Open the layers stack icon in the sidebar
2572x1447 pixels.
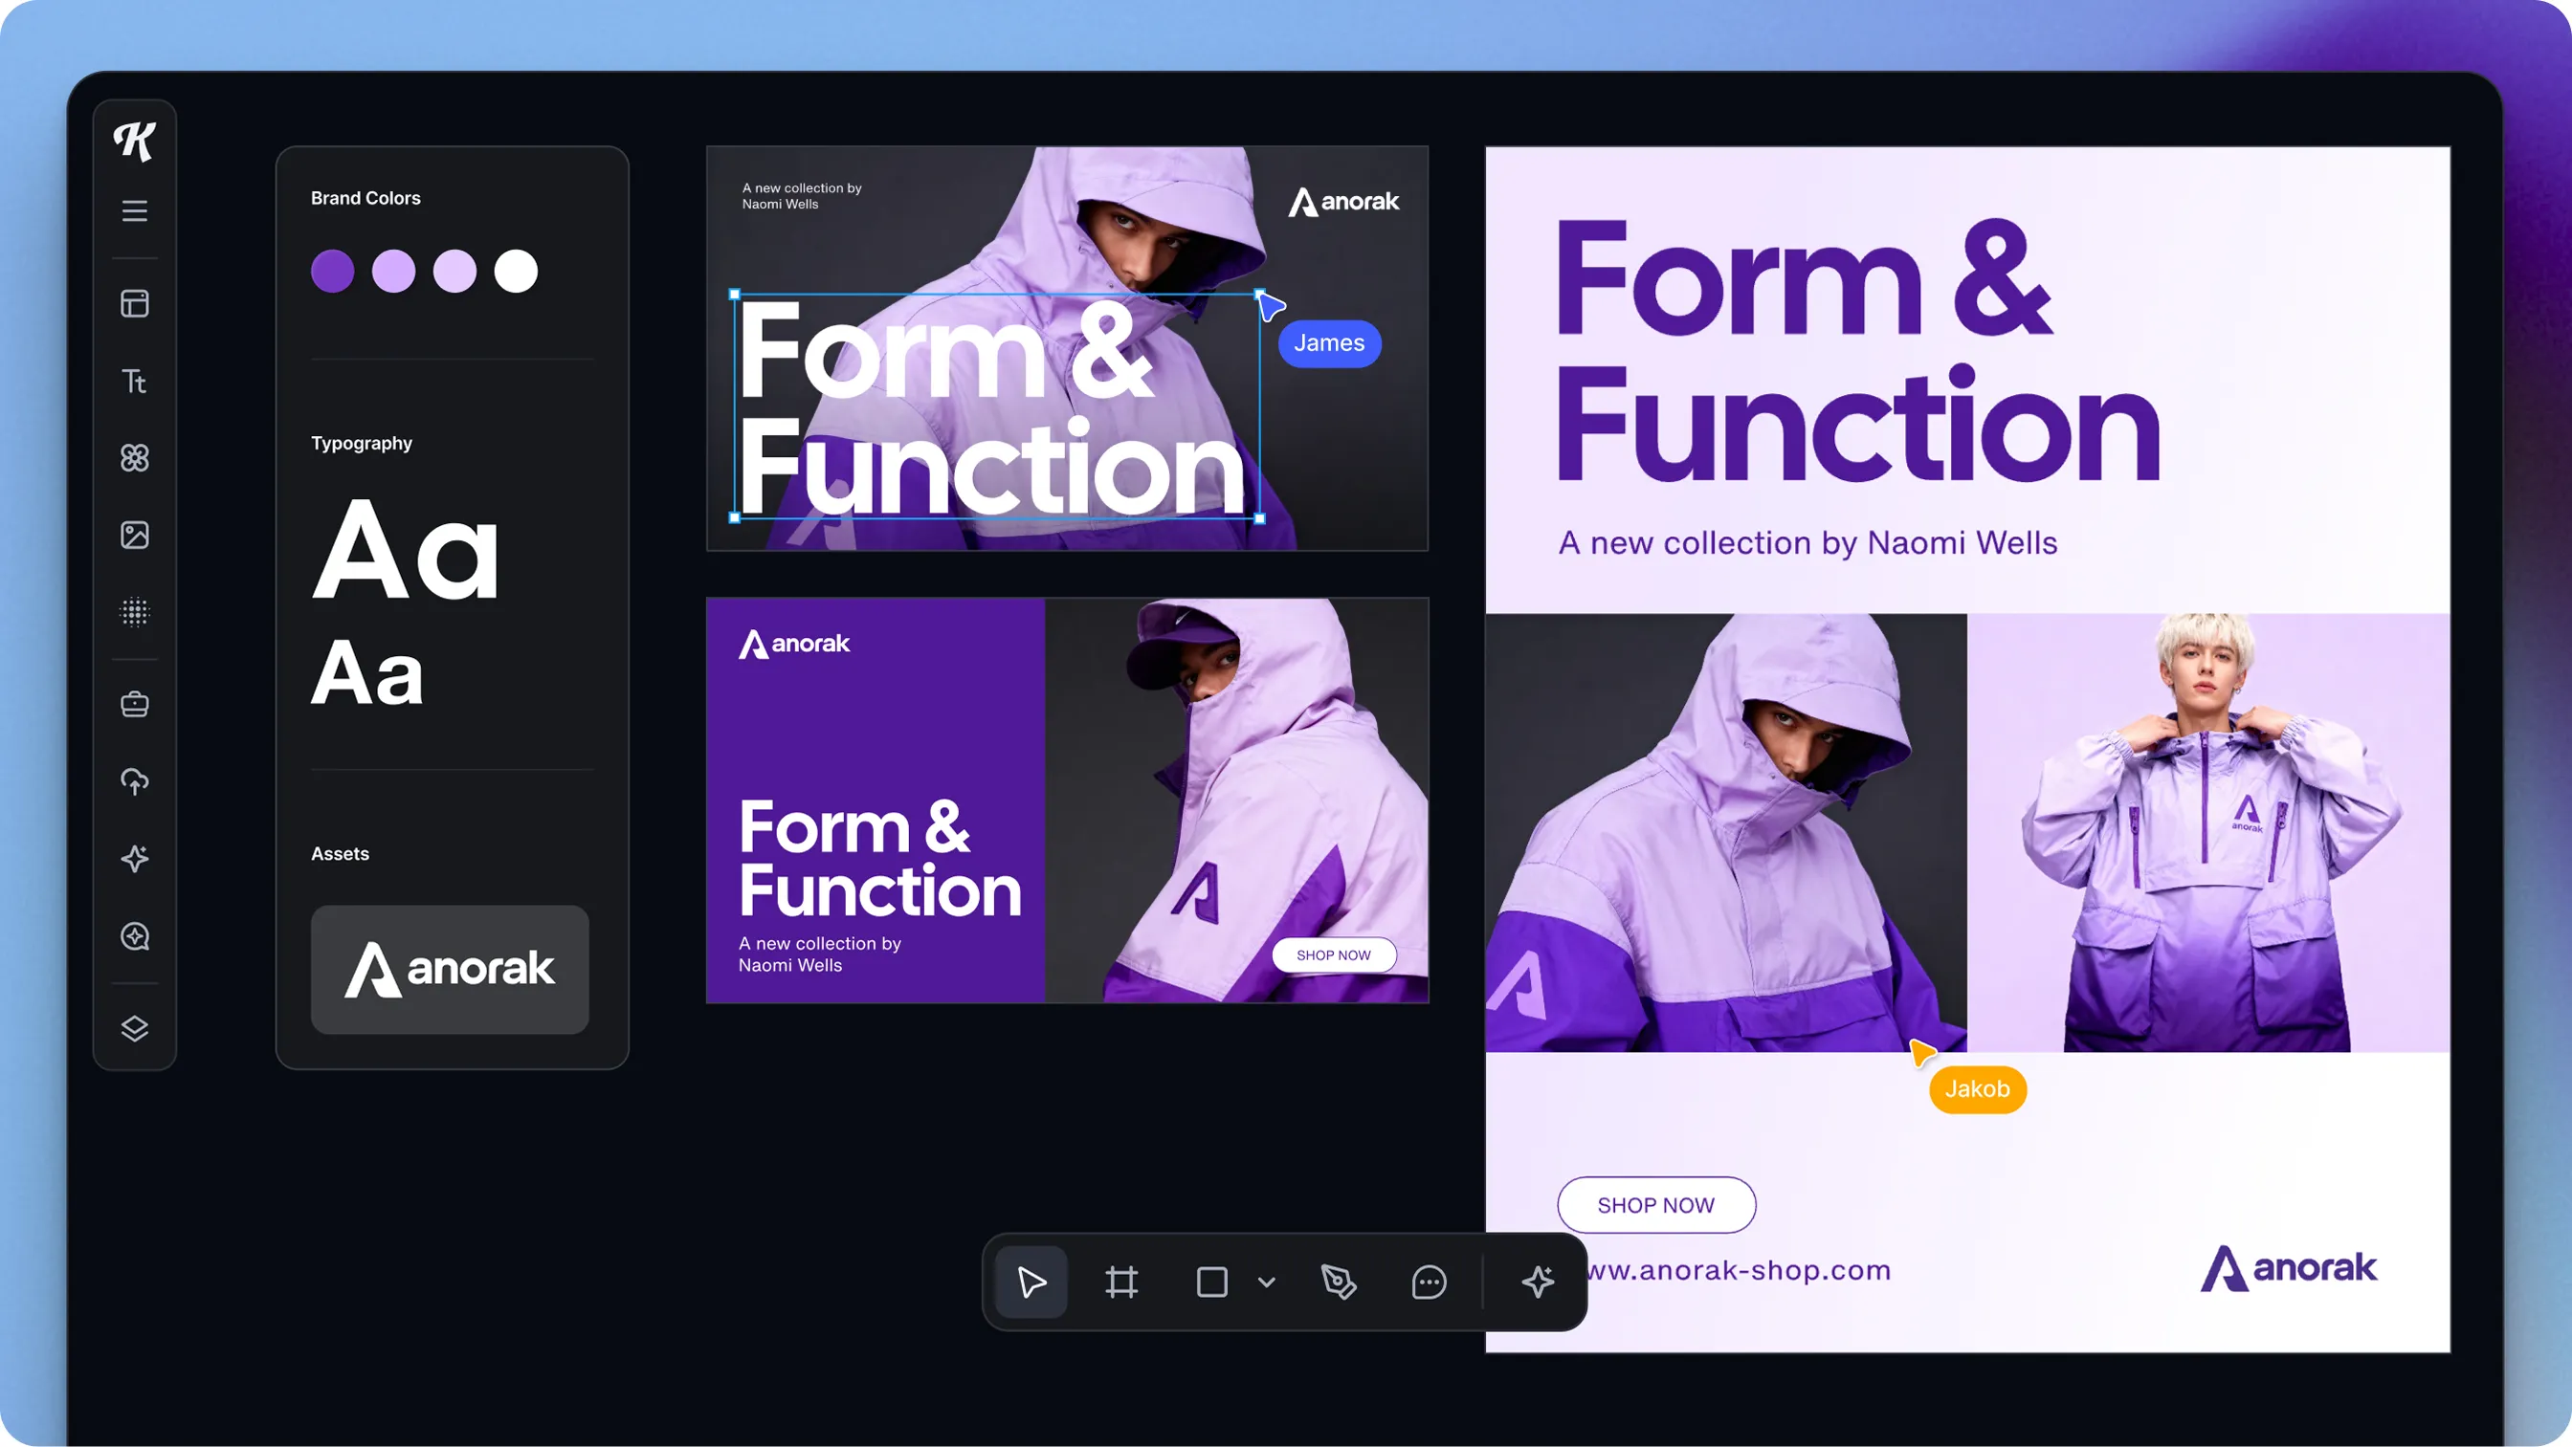pos(135,1029)
